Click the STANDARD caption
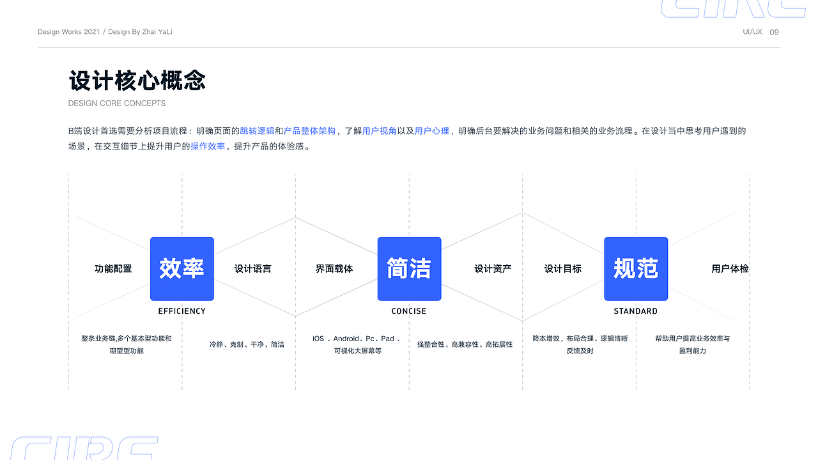The height and width of the screenshot is (460, 818). pos(636,311)
